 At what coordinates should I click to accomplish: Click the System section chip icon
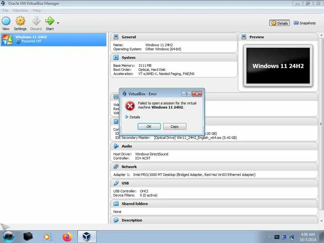click(x=116, y=58)
